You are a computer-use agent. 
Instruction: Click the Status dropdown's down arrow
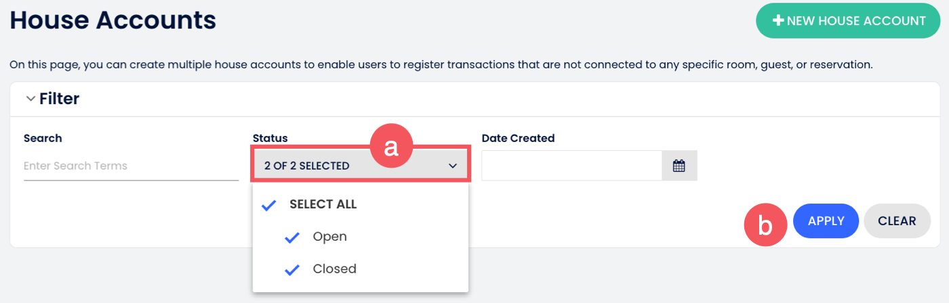pos(453,166)
